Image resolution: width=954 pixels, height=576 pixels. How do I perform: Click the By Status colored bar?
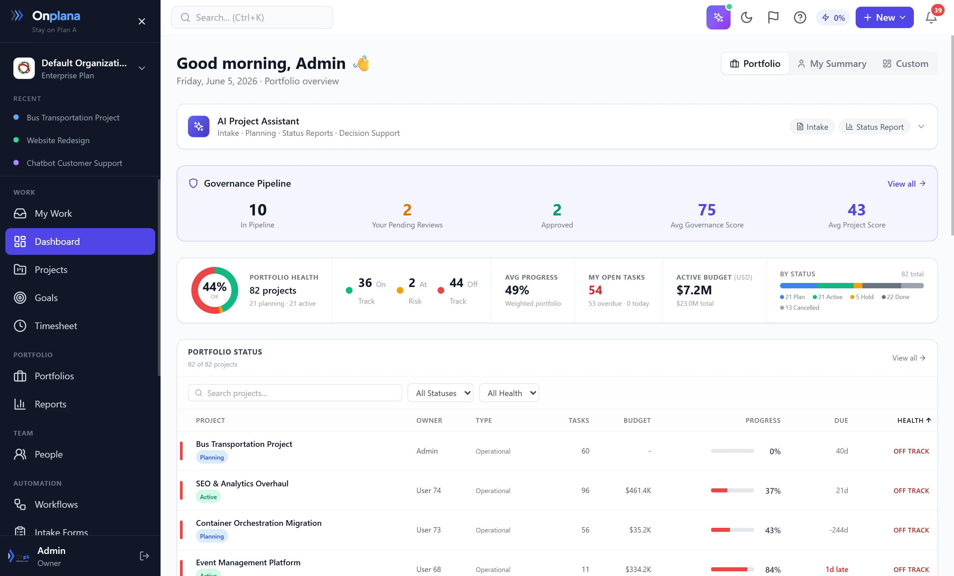point(851,286)
